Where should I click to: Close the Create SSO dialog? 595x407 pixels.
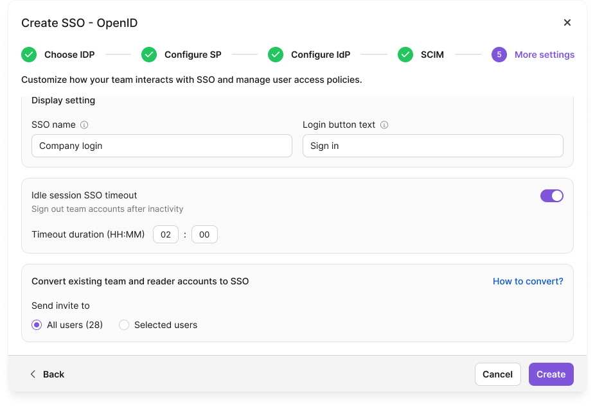click(x=567, y=22)
